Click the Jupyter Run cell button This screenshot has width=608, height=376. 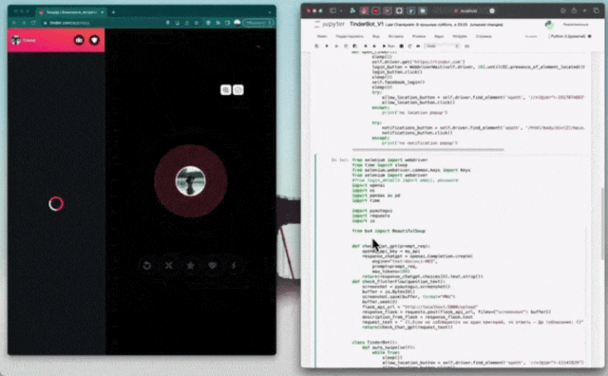click(x=389, y=47)
